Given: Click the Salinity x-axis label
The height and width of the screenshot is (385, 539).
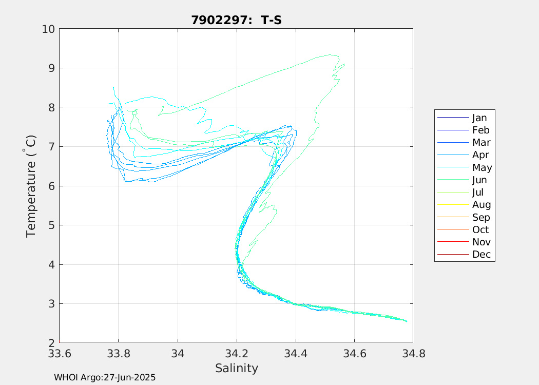Looking at the screenshot, I should click(x=237, y=368).
